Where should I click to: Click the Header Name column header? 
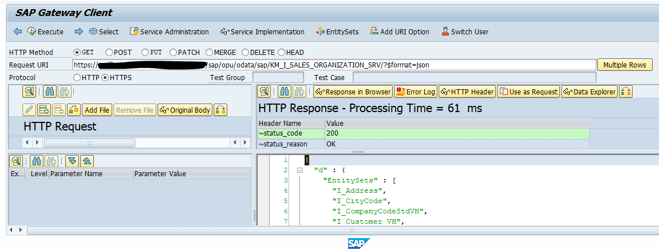point(291,124)
